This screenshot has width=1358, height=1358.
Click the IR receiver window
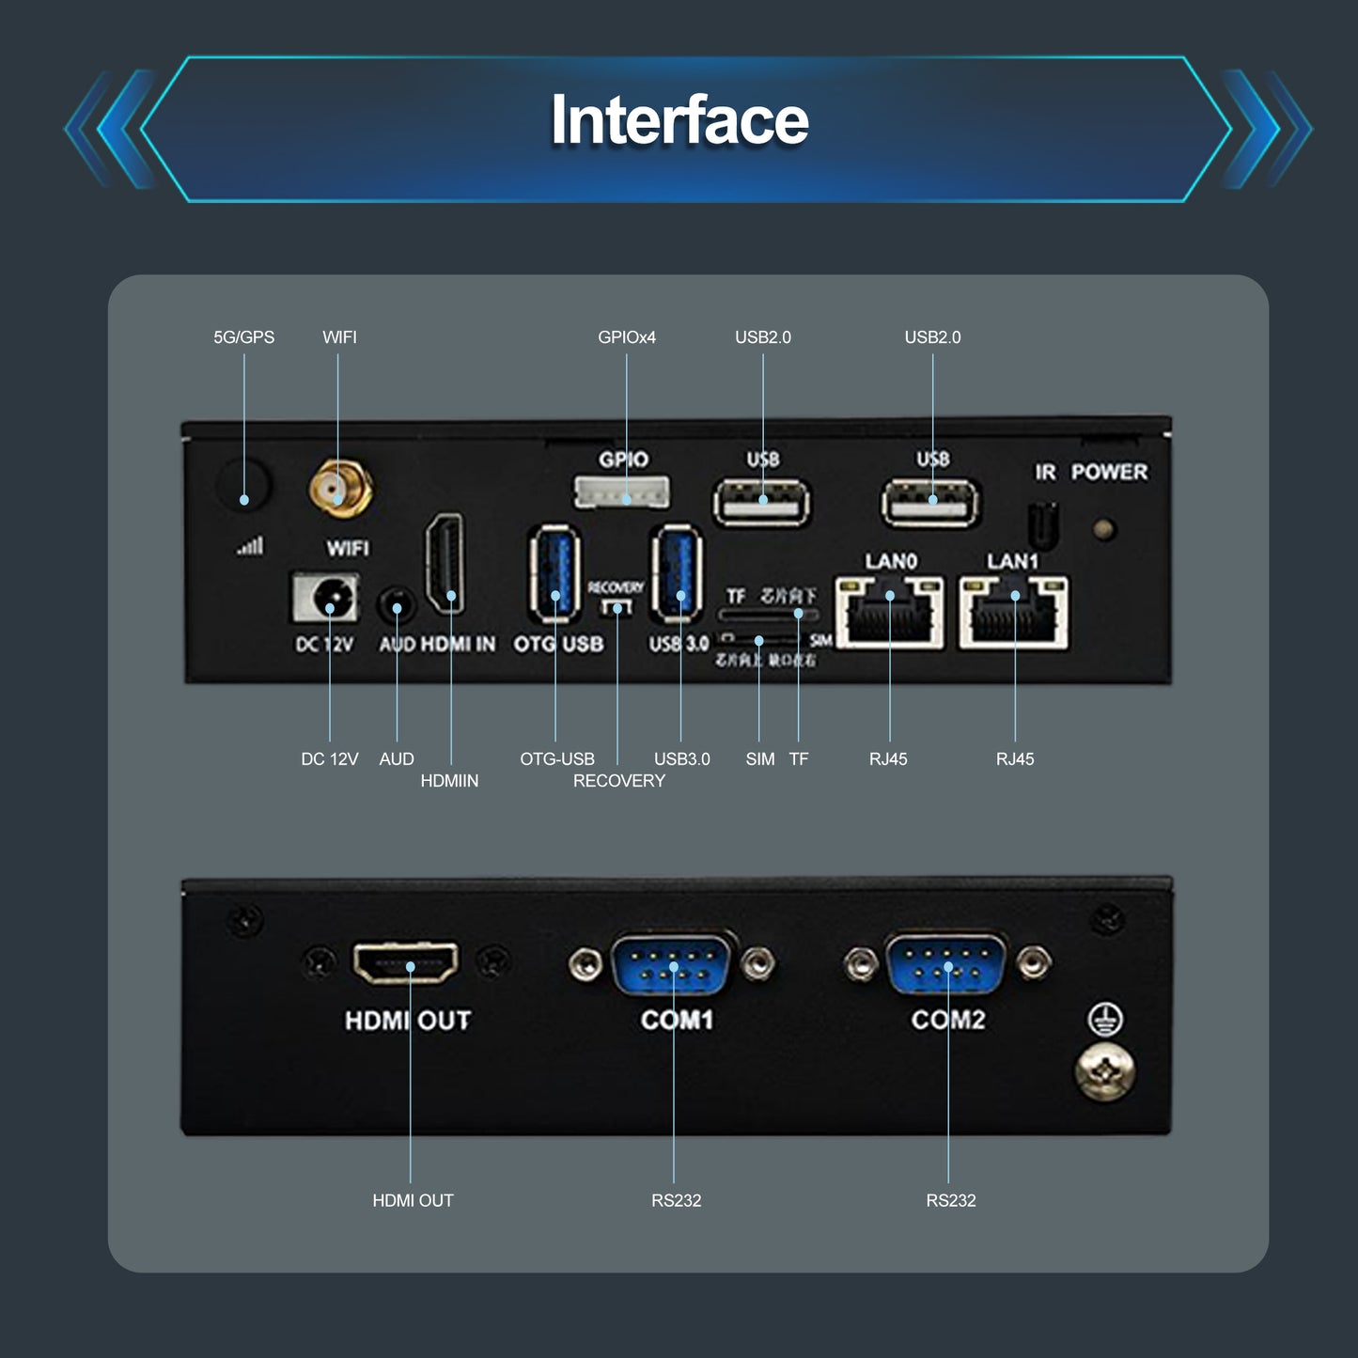point(1044,525)
